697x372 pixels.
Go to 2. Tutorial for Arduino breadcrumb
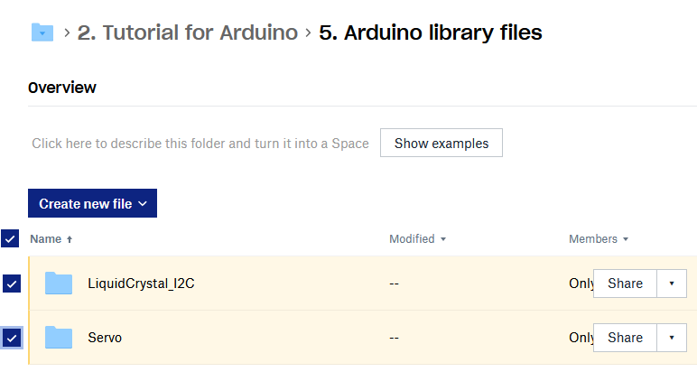tap(188, 33)
